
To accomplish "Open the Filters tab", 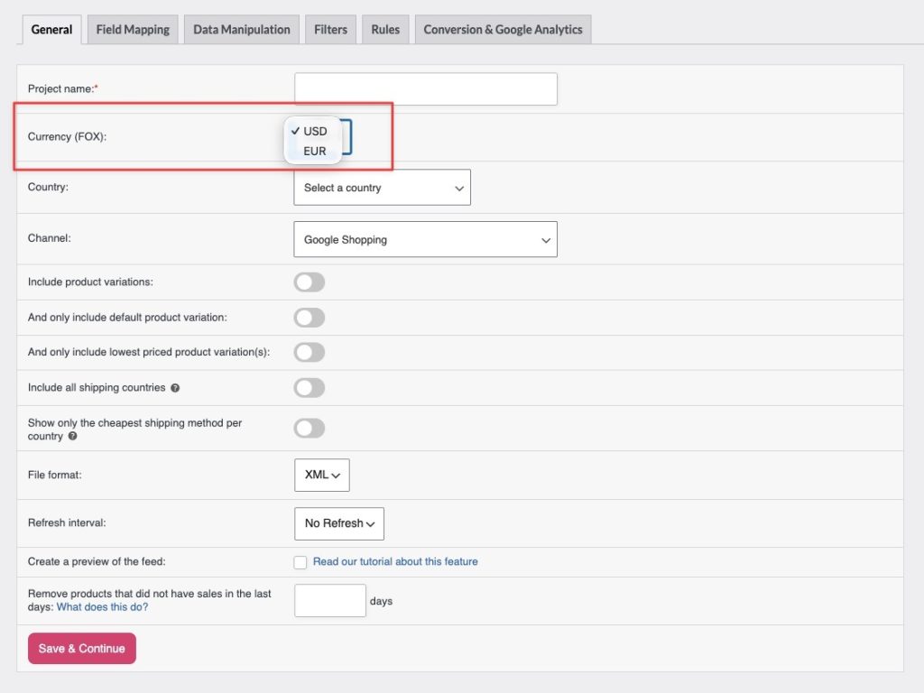I will click(x=330, y=30).
